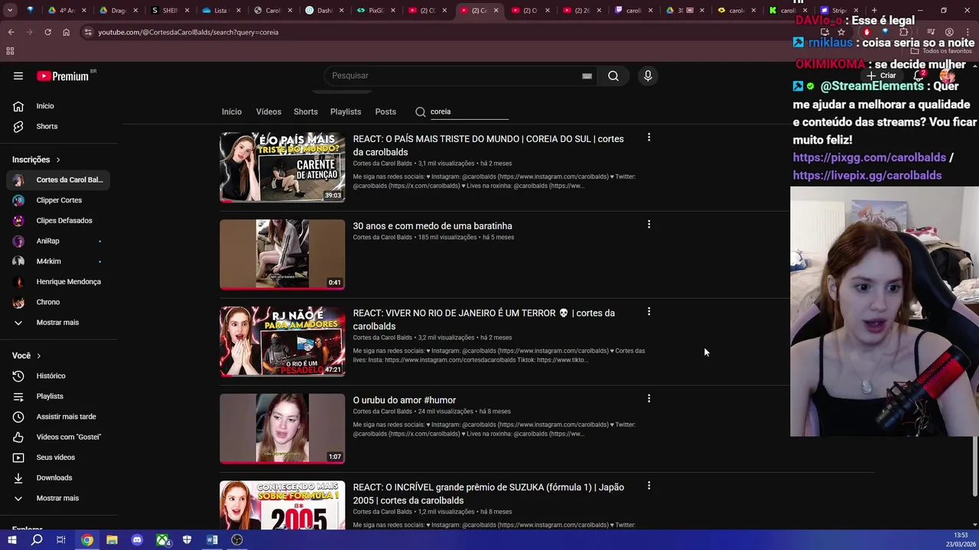Switch to channel Início tab
Image resolution: width=979 pixels, height=550 pixels.
232,112
